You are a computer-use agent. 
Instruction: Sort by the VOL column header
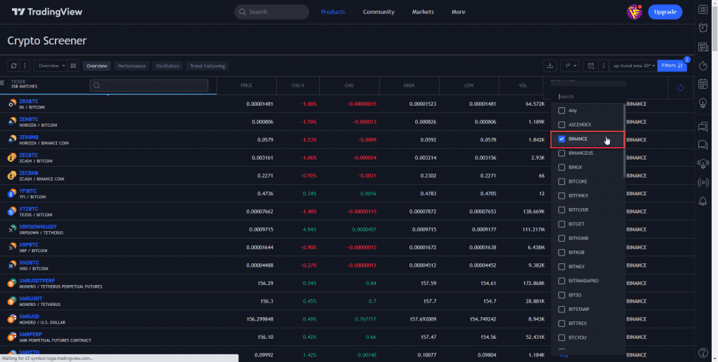[x=522, y=85]
